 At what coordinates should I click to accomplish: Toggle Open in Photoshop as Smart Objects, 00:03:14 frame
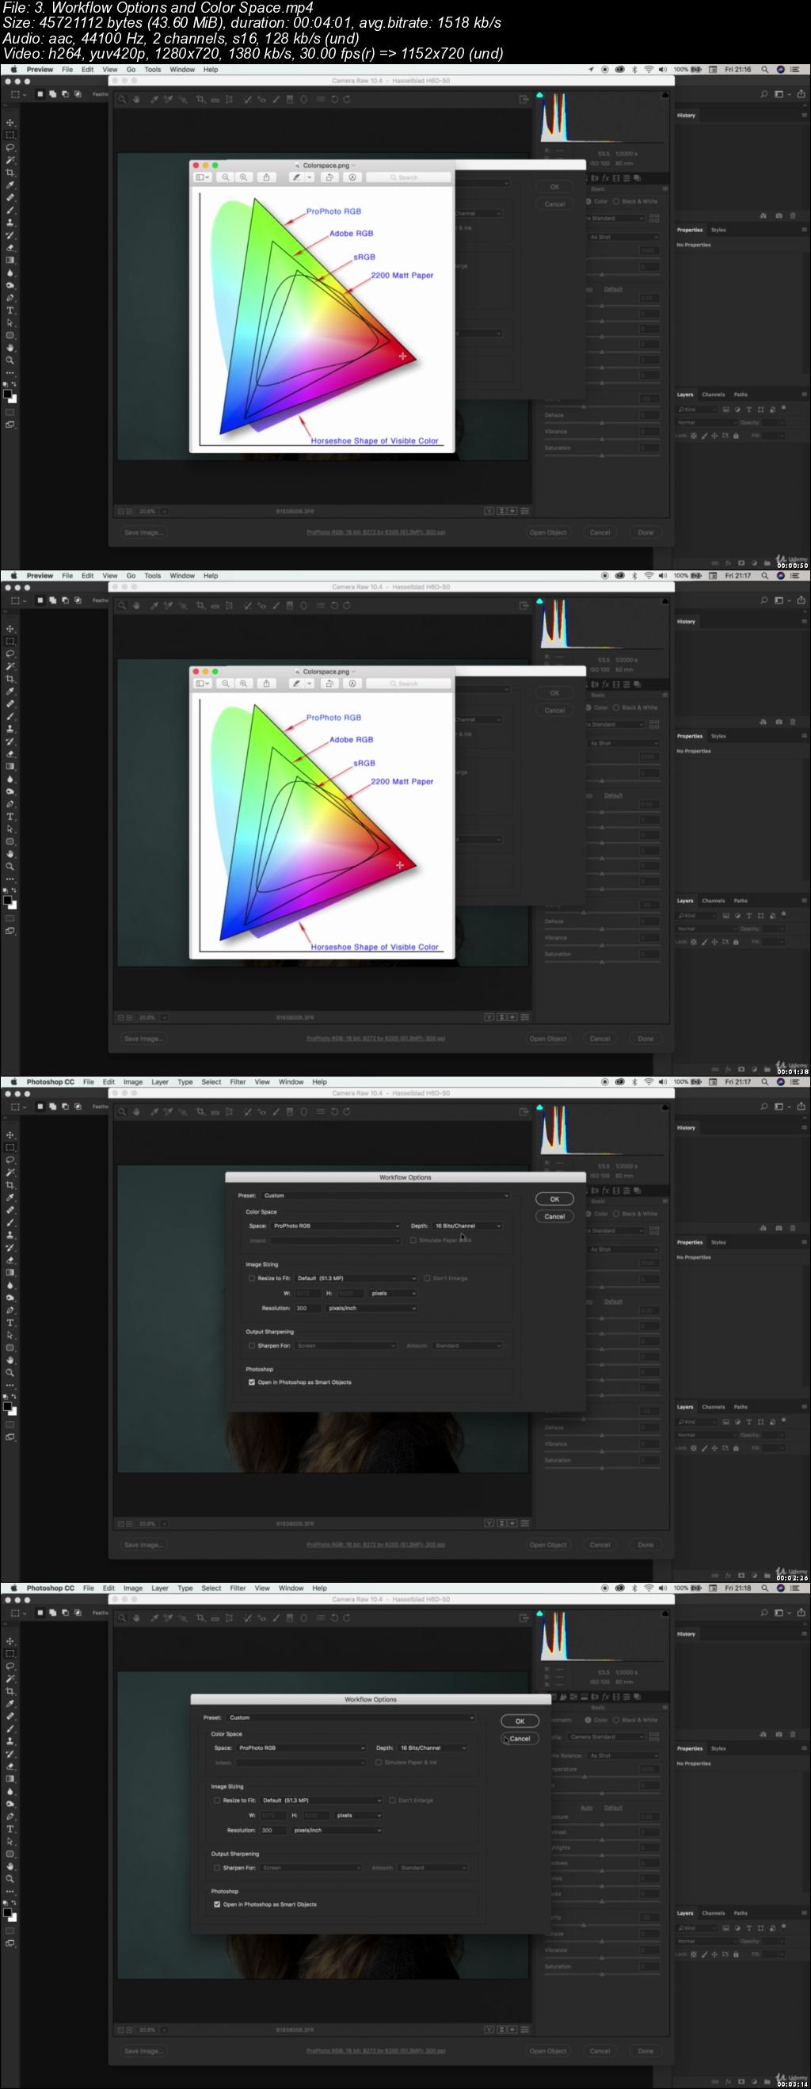tap(216, 1904)
